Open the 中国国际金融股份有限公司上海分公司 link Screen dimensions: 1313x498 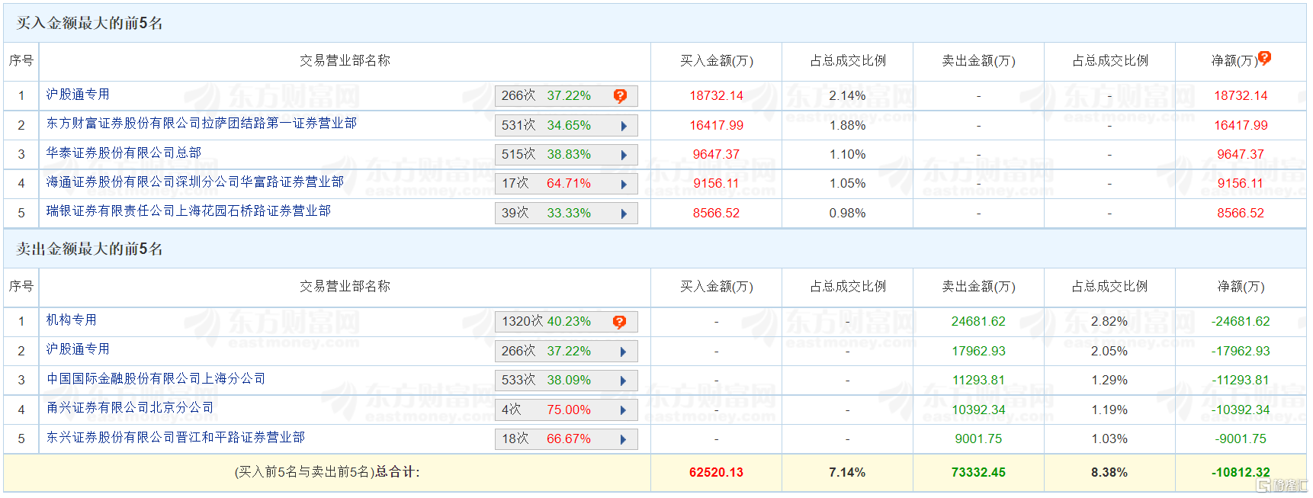tap(156, 378)
